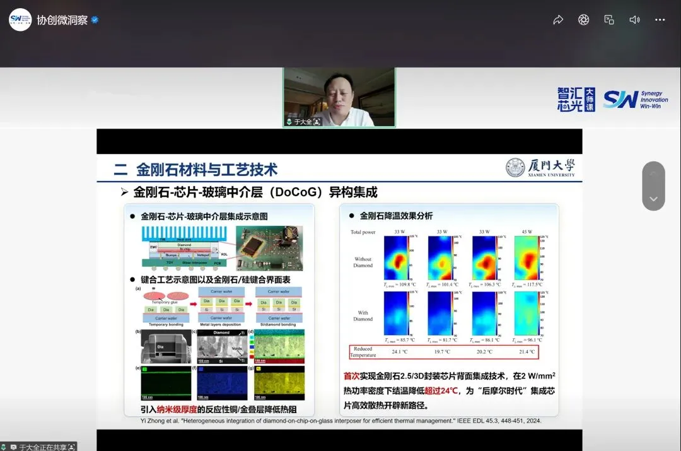Click the blue verified badge beside 协创微洞察
Viewport: 681px width, 451px height.
pyautogui.click(x=95, y=20)
